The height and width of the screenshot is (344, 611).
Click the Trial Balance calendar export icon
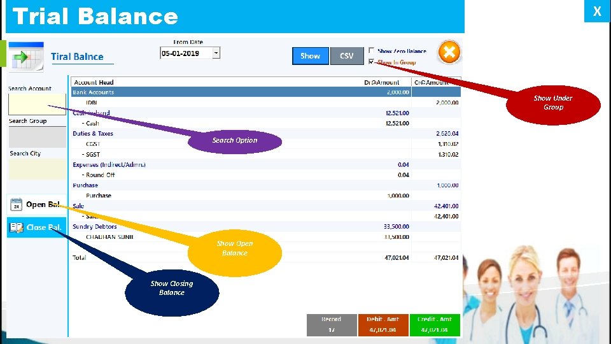pos(26,57)
